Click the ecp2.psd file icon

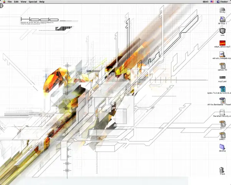click(222, 77)
